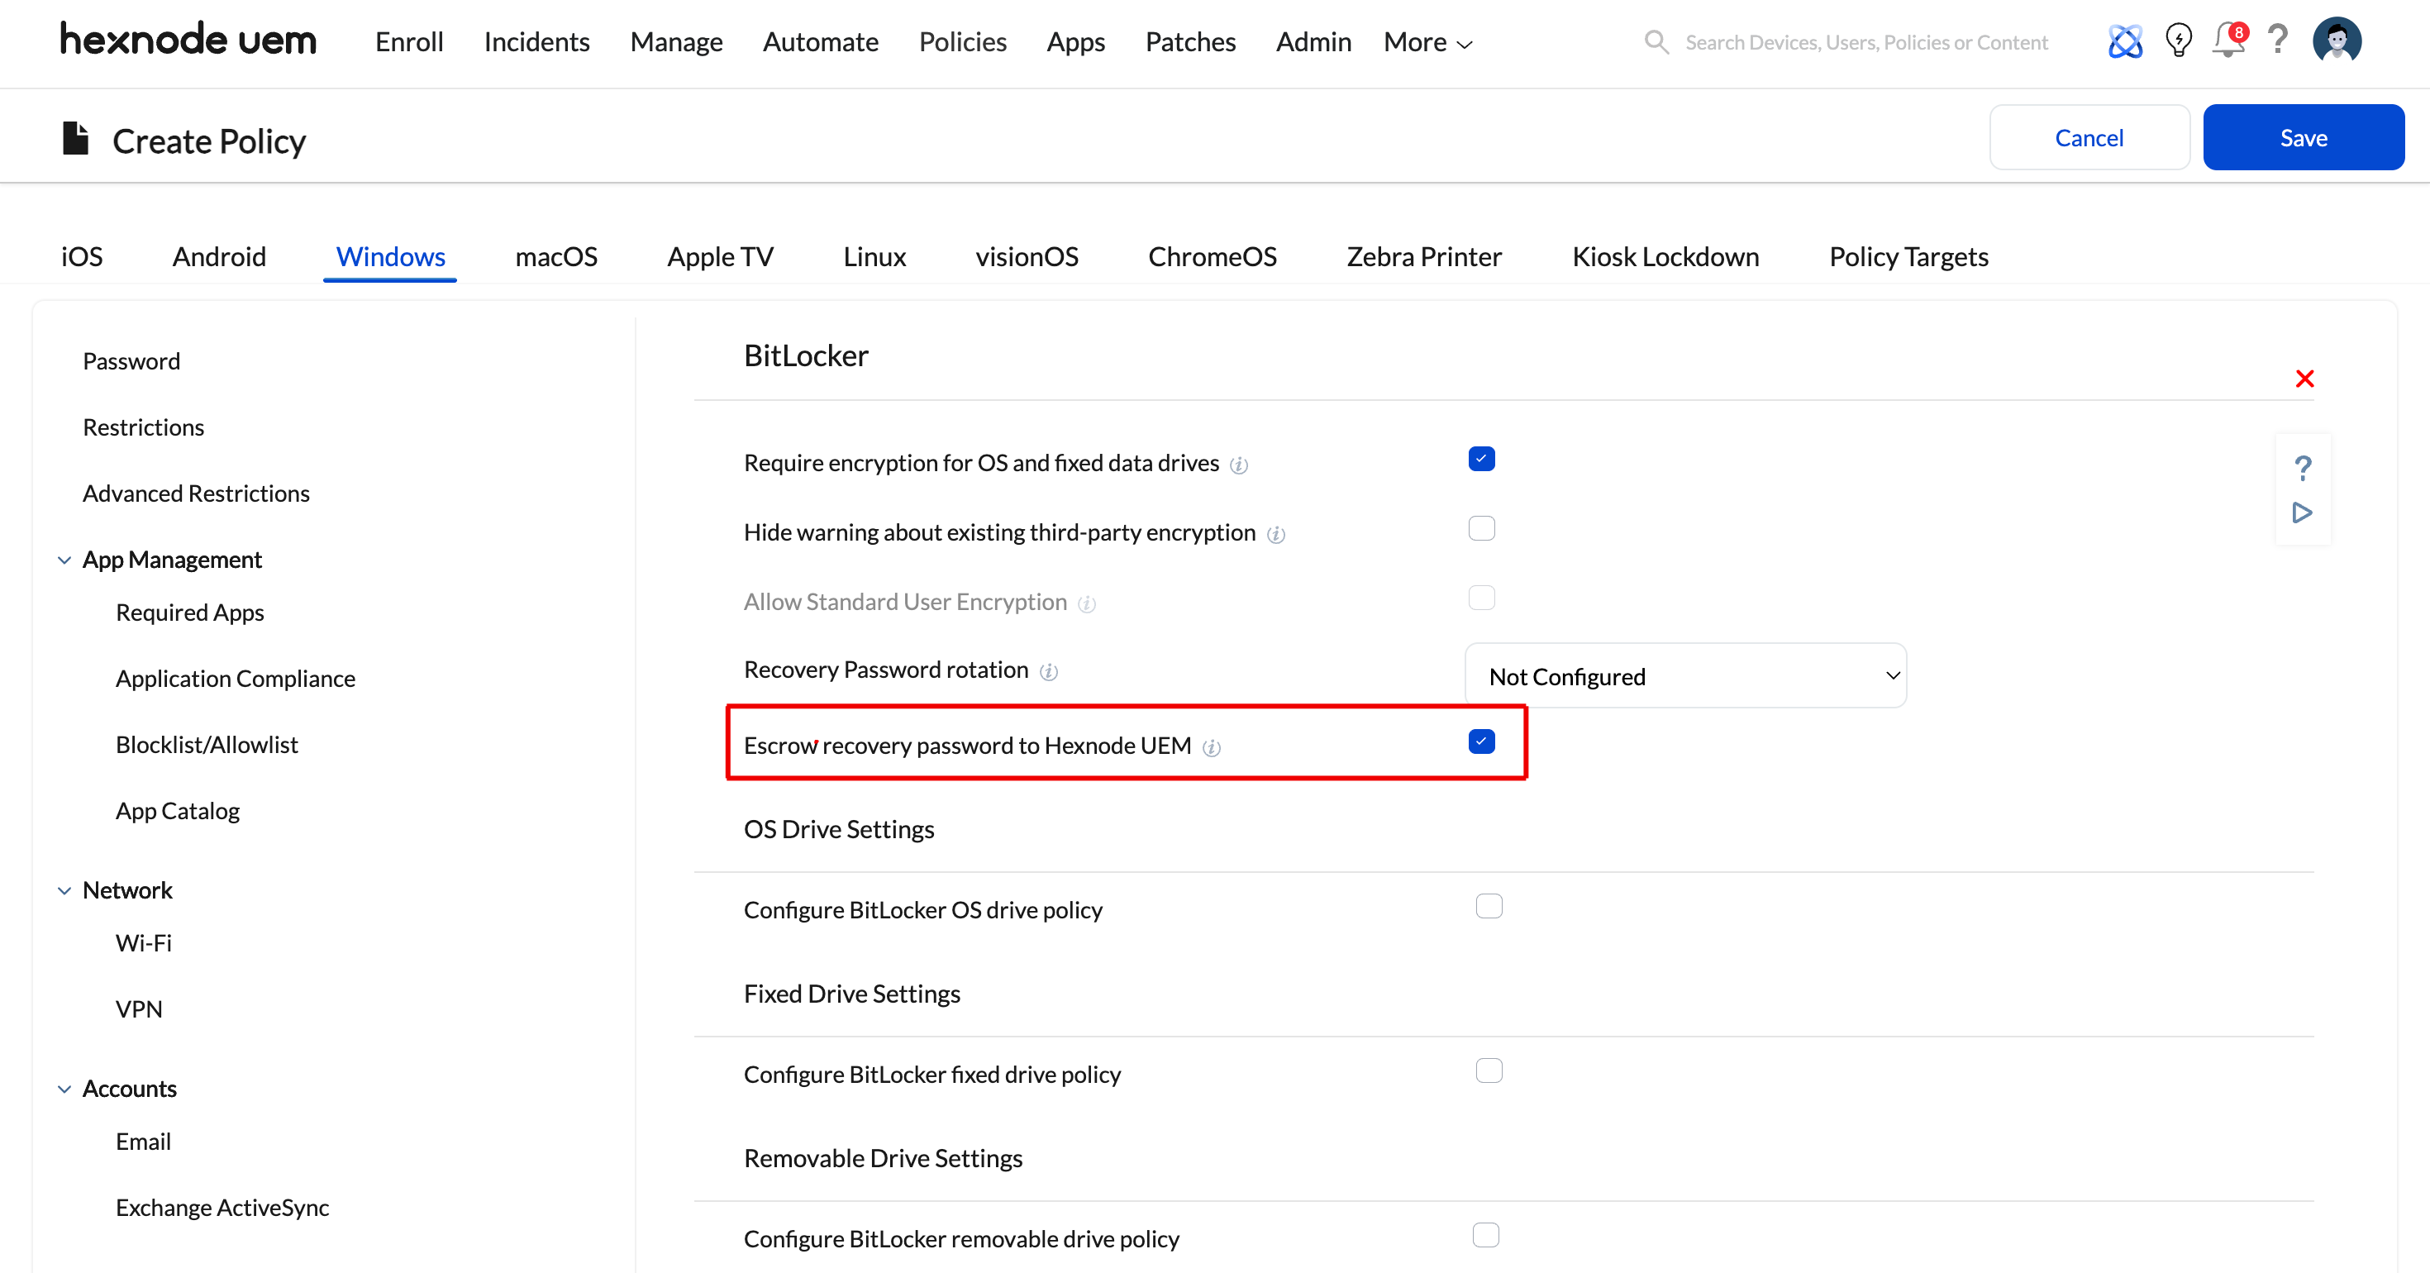Switch to the Apple TV tab

(720, 255)
